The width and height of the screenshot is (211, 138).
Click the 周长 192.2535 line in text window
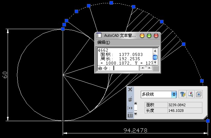click(120, 59)
